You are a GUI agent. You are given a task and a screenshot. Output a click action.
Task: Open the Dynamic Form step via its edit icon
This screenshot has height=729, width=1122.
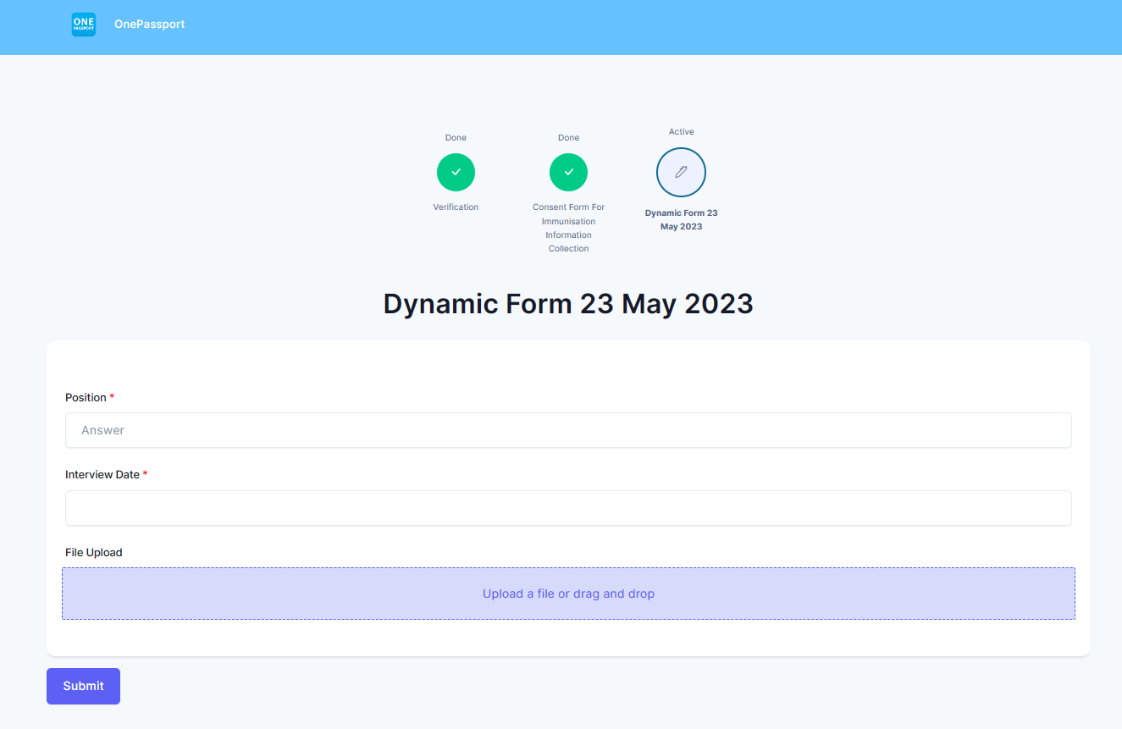click(681, 172)
